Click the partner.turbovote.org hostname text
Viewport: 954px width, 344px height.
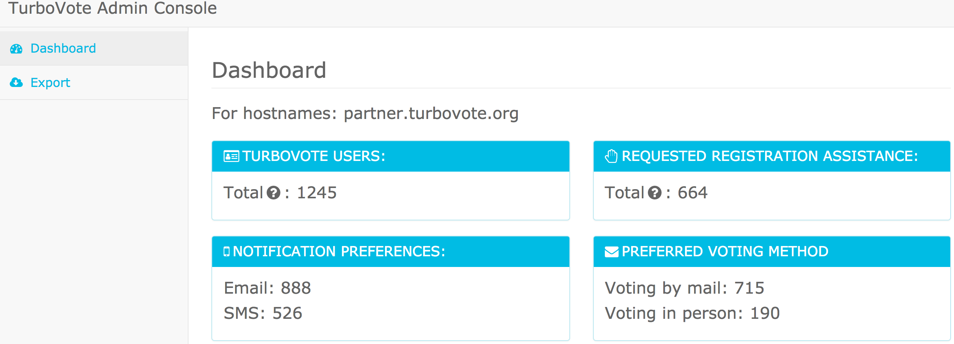[x=431, y=114]
